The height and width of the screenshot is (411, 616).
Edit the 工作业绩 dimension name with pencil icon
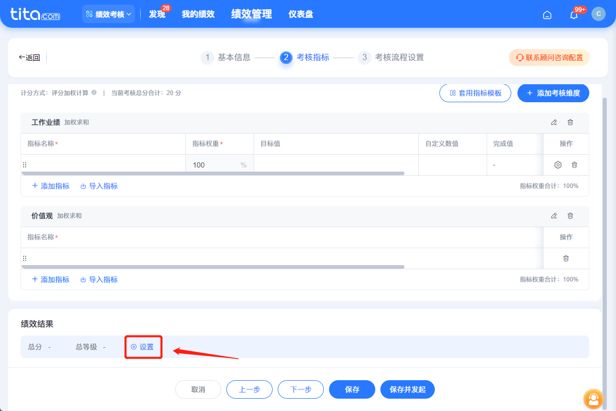pyautogui.click(x=554, y=122)
